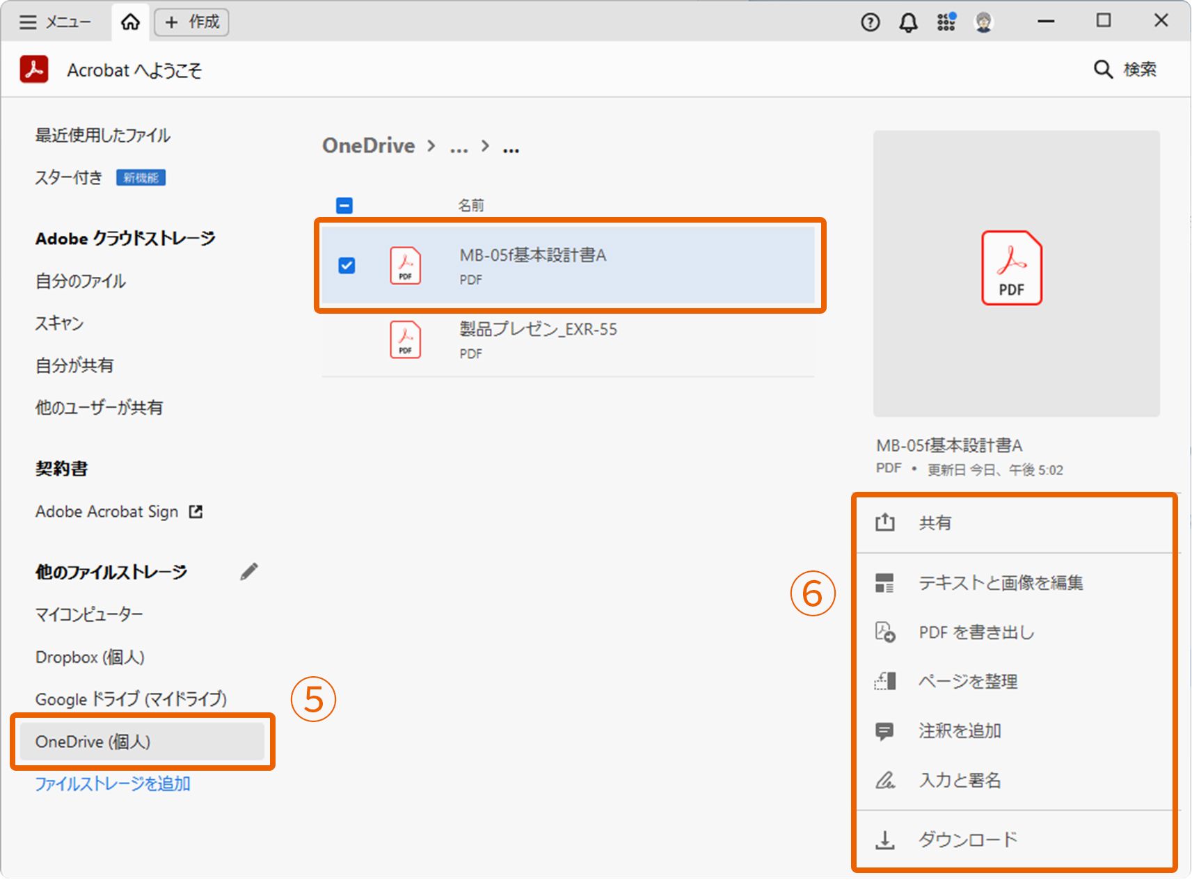Image resolution: width=1192 pixels, height=880 pixels.
Task: Click the external link icon beside Acrobat Sign
Action: click(x=196, y=512)
